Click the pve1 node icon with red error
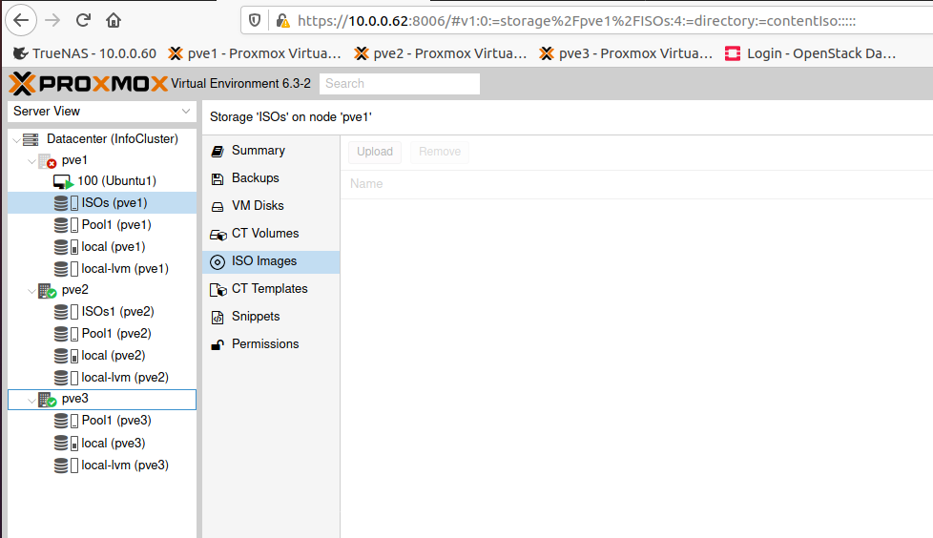This screenshot has width=933, height=538. pos(47,160)
